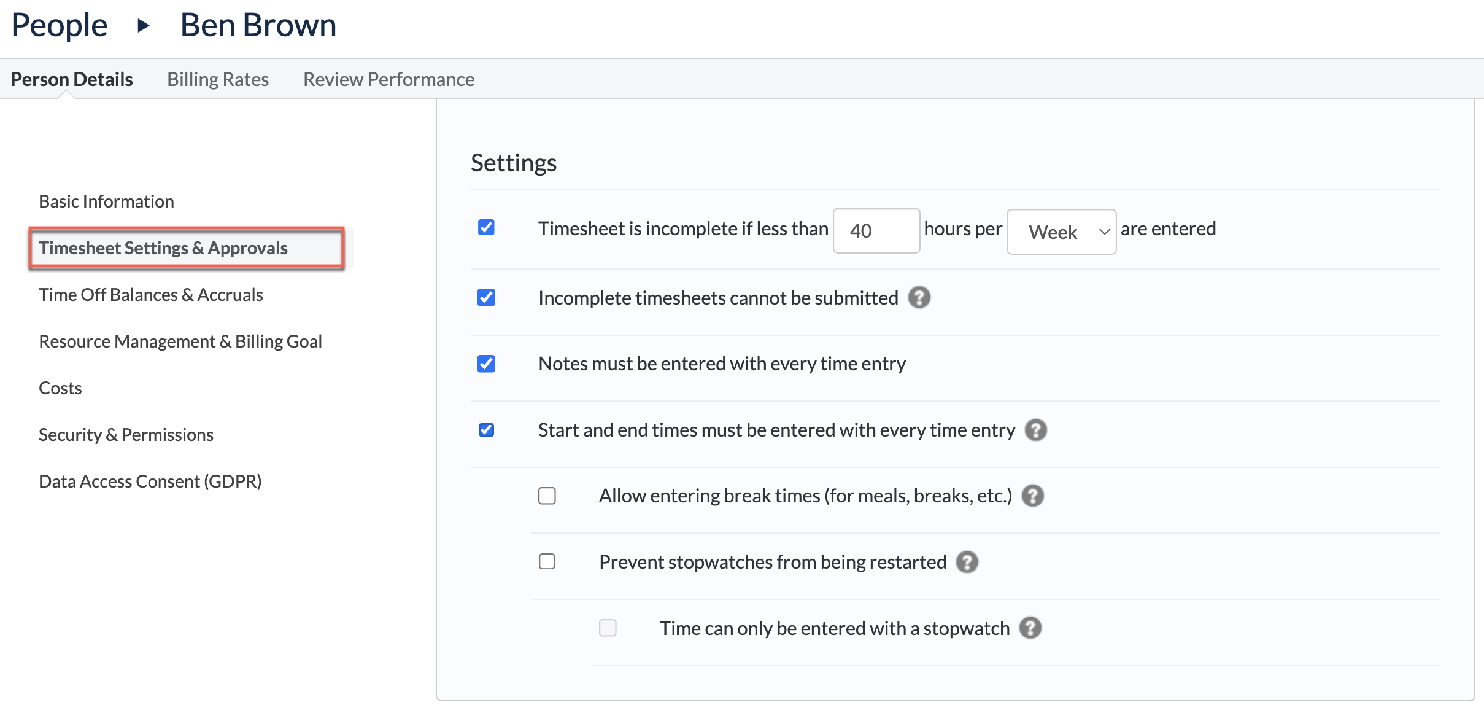
Task: Open the Week period dropdown
Action: pyautogui.click(x=1062, y=232)
